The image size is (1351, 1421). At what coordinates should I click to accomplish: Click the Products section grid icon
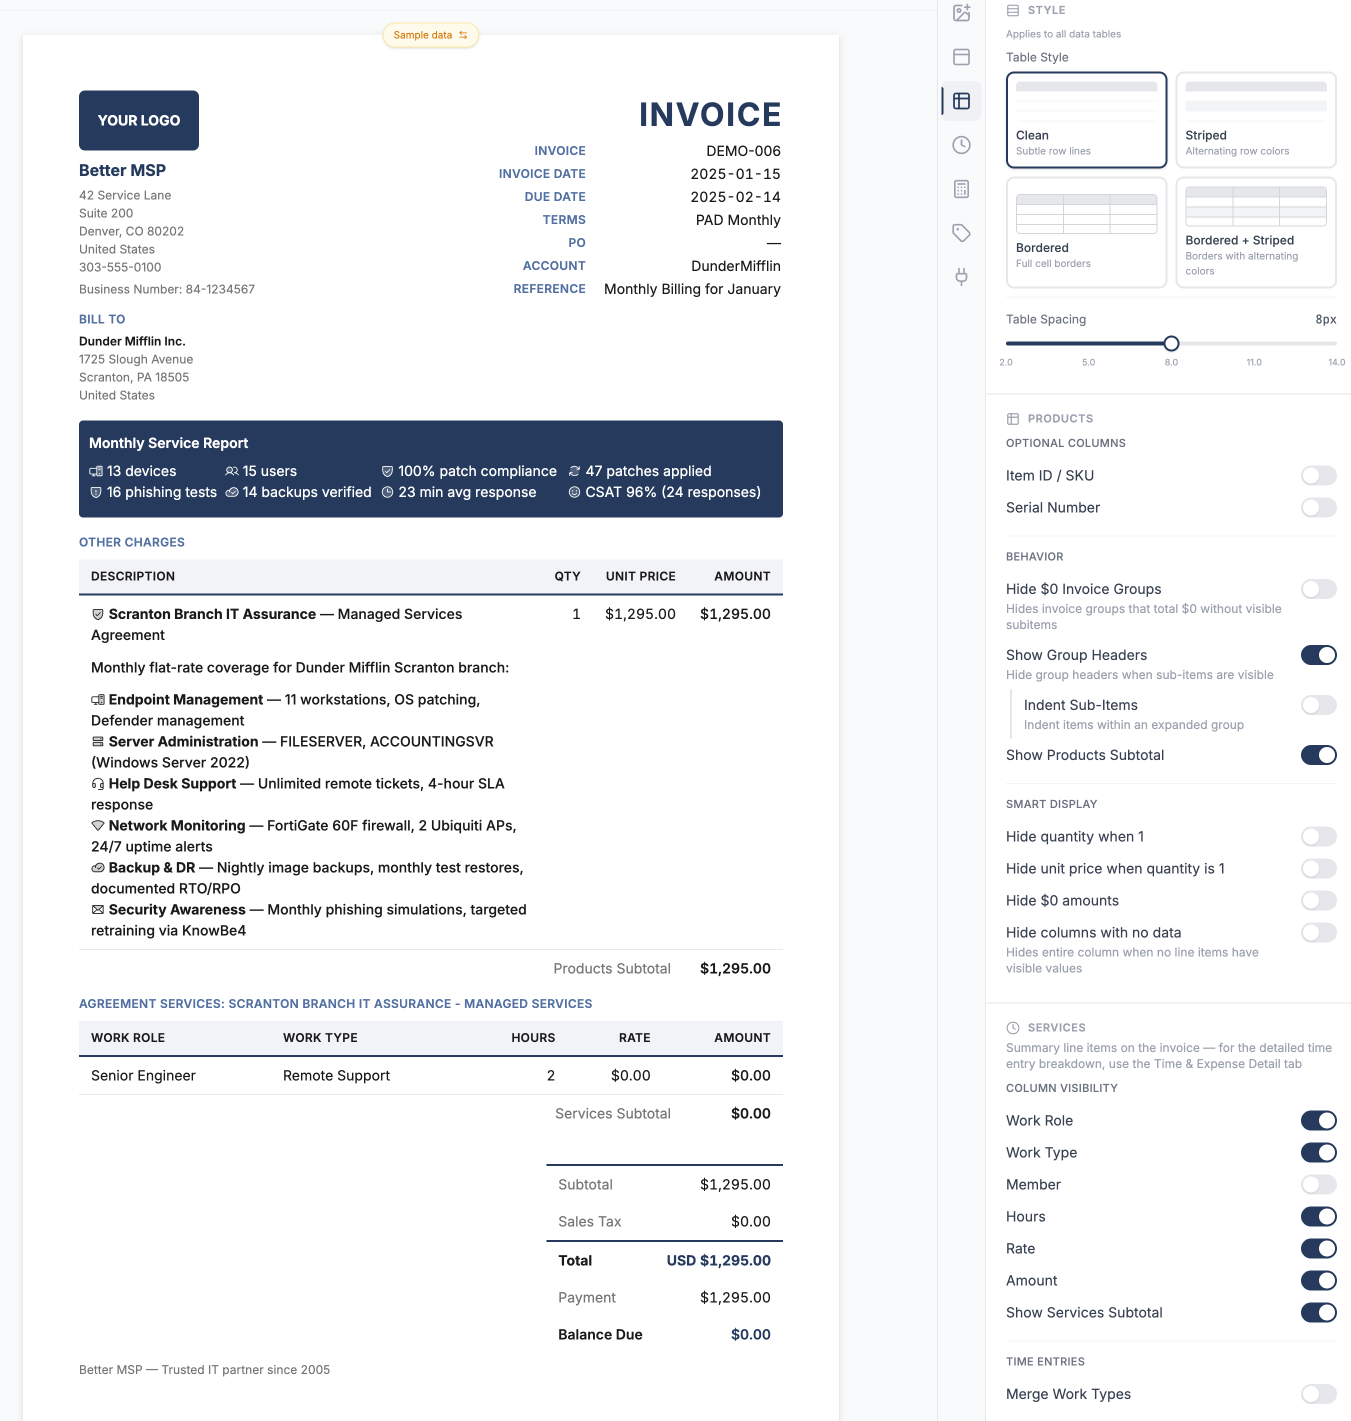[1012, 418]
